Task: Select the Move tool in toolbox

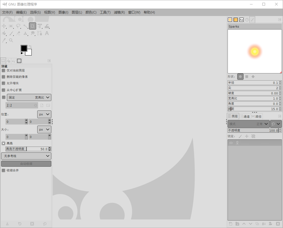Action: pyautogui.click(x=4, y=26)
